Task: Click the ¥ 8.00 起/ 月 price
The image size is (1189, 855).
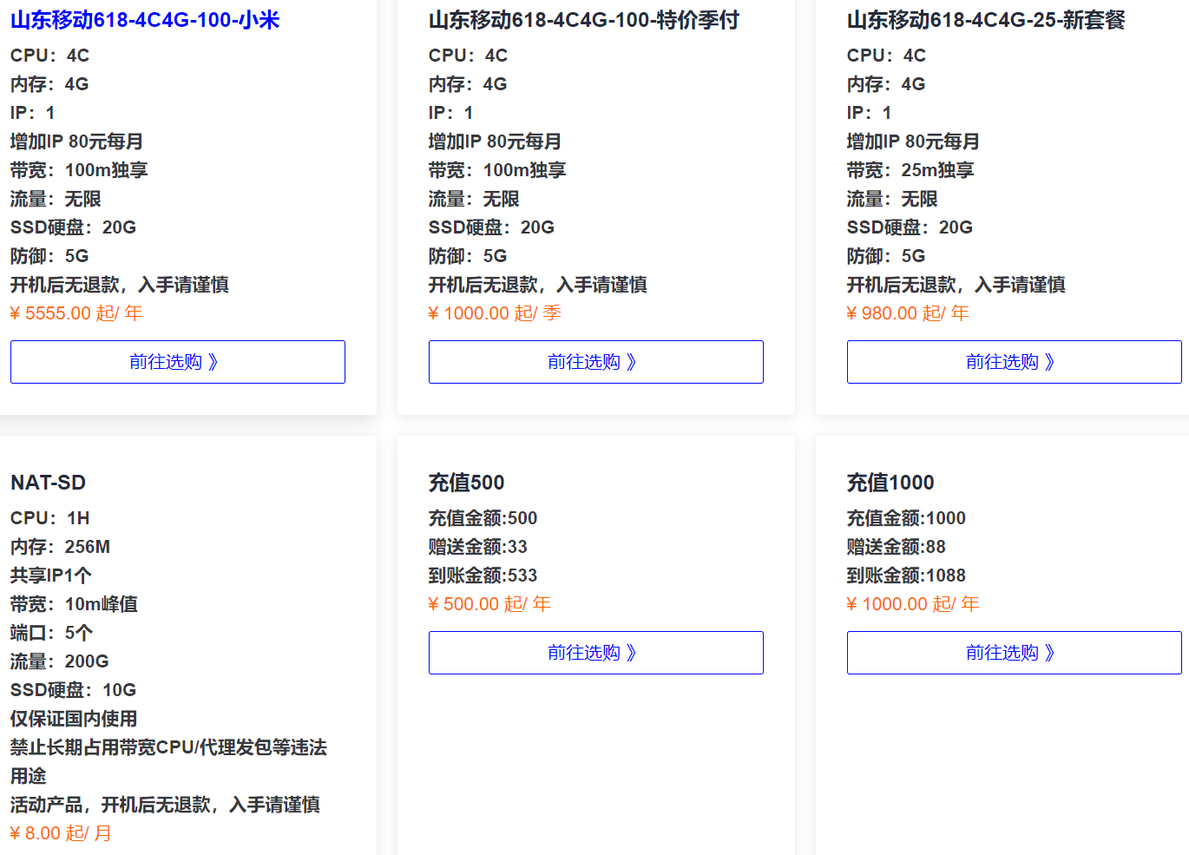Action: point(61,833)
